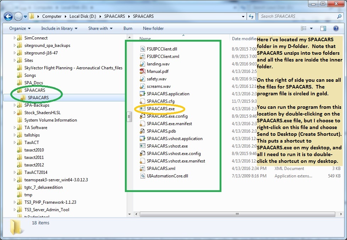Sort files by Date modified column header

tap(244, 39)
